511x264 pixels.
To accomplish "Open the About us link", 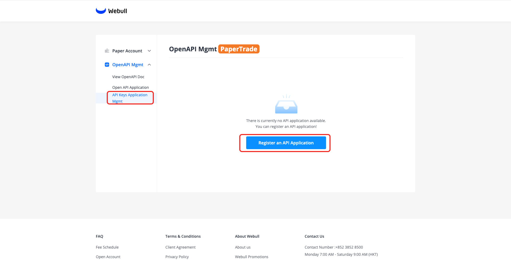I will (243, 247).
